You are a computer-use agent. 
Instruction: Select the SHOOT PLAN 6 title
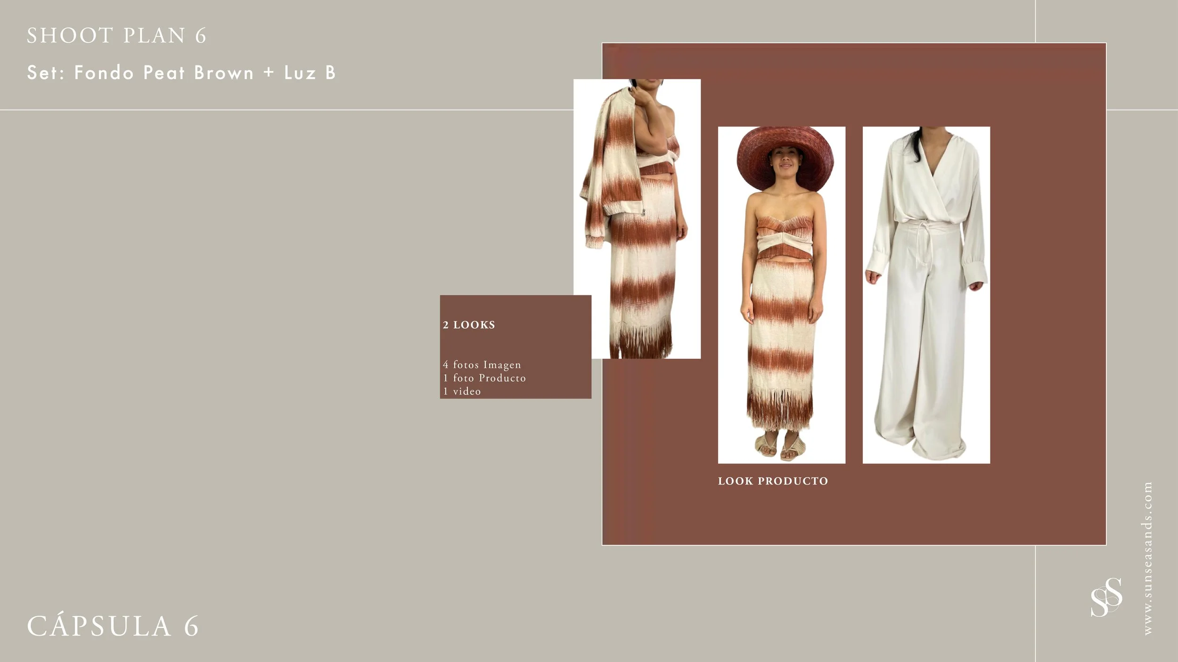pyautogui.click(x=116, y=36)
